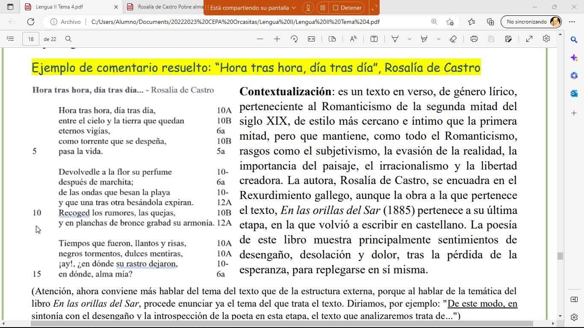Image resolution: width=584 pixels, height=328 pixels.
Task: Click the No sincronizando profile button
Action: pos(531,22)
